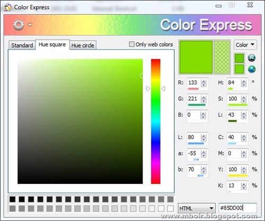The height and width of the screenshot is (221, 265).
Task: Adjust the S saturation spinner
Action: (244, 99)
